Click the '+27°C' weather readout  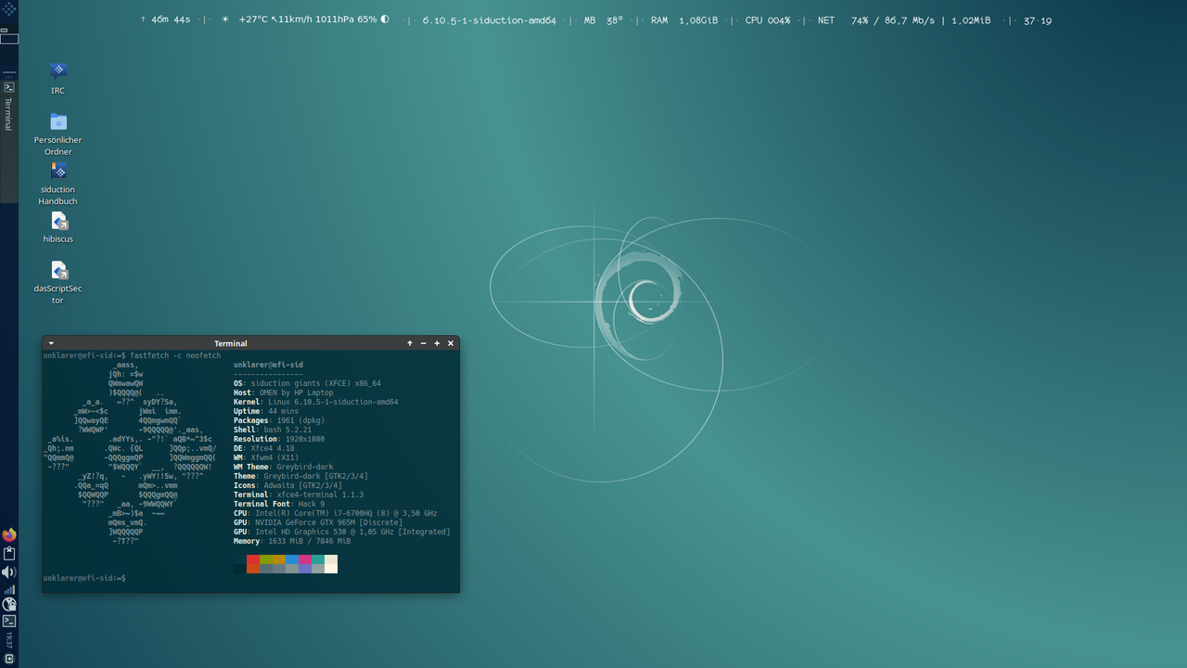tap(253, 19)
